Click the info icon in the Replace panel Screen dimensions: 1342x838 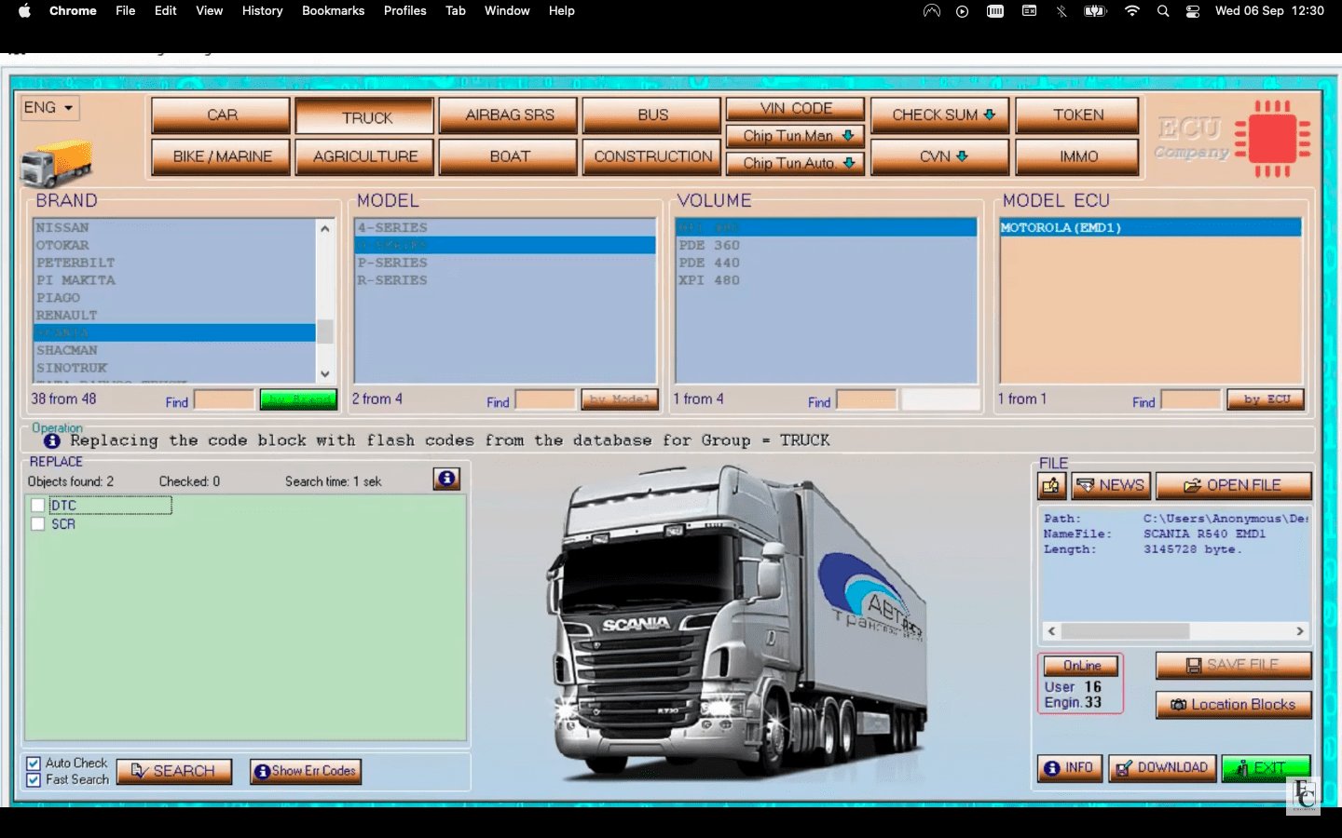446,479
